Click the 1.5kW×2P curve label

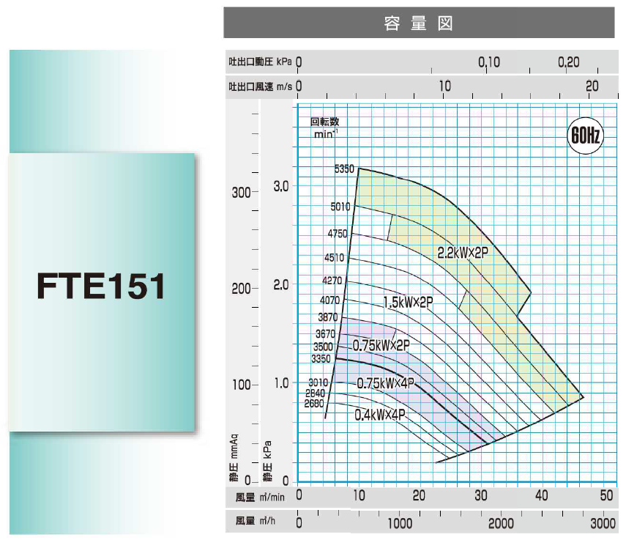coord(408,302)
